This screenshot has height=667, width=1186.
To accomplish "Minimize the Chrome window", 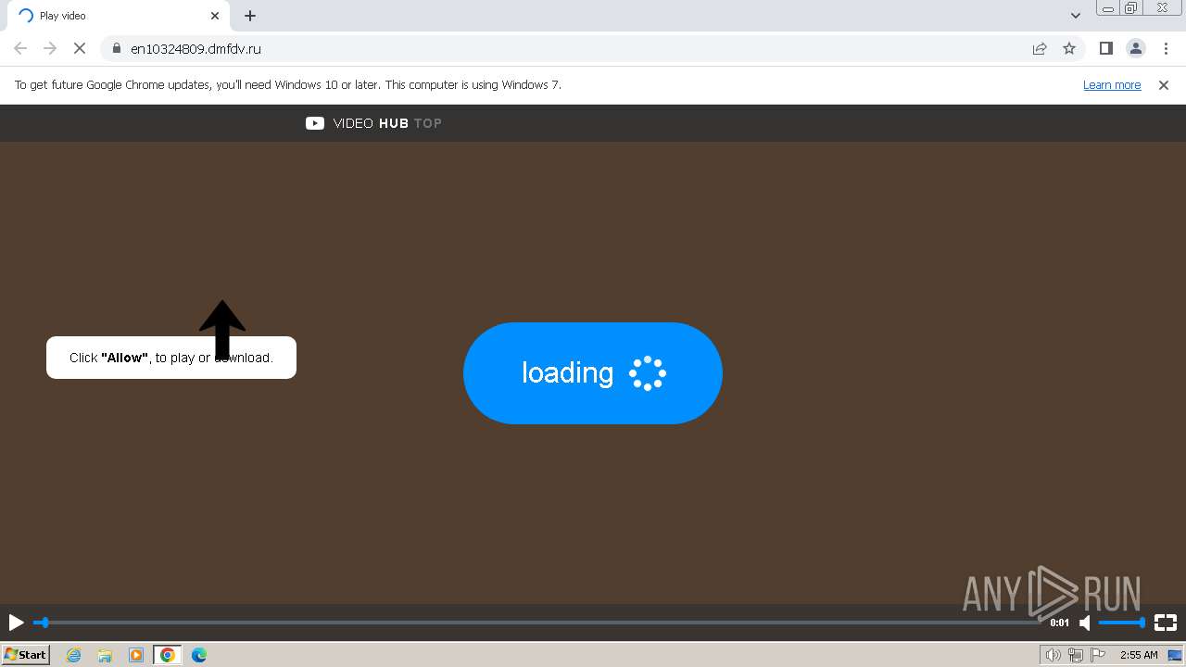I will coord(1108,7).
